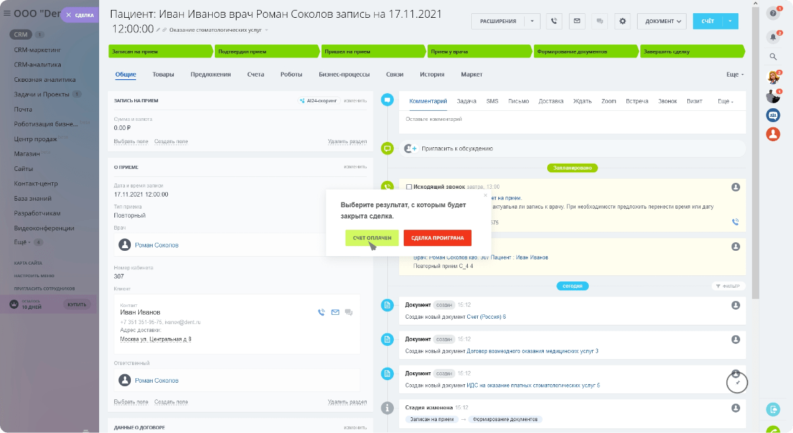Click the Счет оплачен button
This screenshot has height=433, width=793.
click(372, 238)
